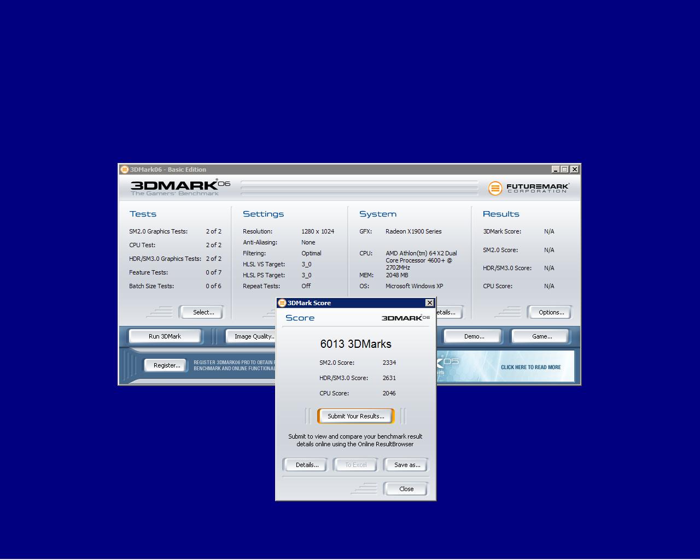700x560 pixels.
Task: Click Save as button in score dialog
Action: (x=407, y=465)
